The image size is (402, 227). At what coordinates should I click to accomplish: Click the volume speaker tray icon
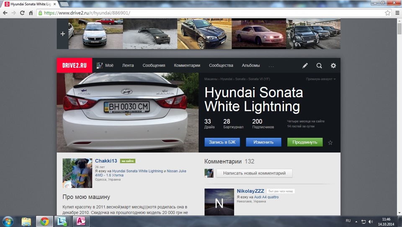371,222
